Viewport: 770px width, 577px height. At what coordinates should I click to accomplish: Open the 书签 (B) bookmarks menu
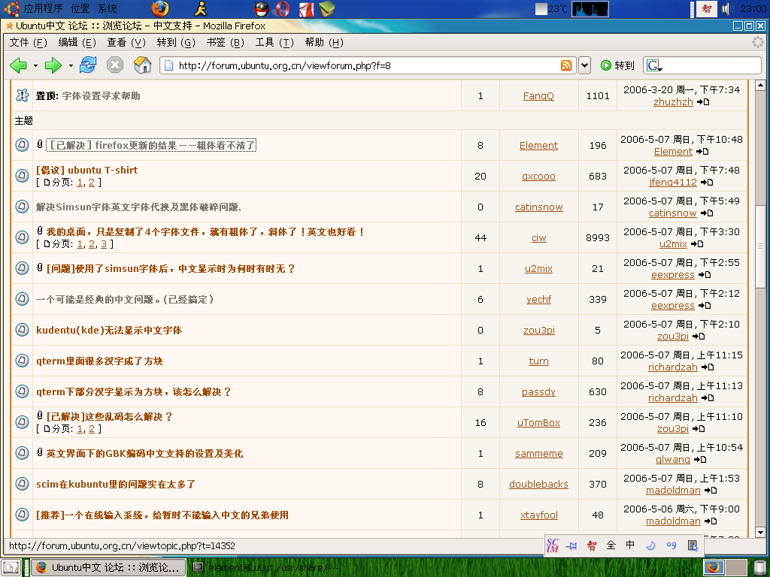pyautogui.click(x=225, y=43)
